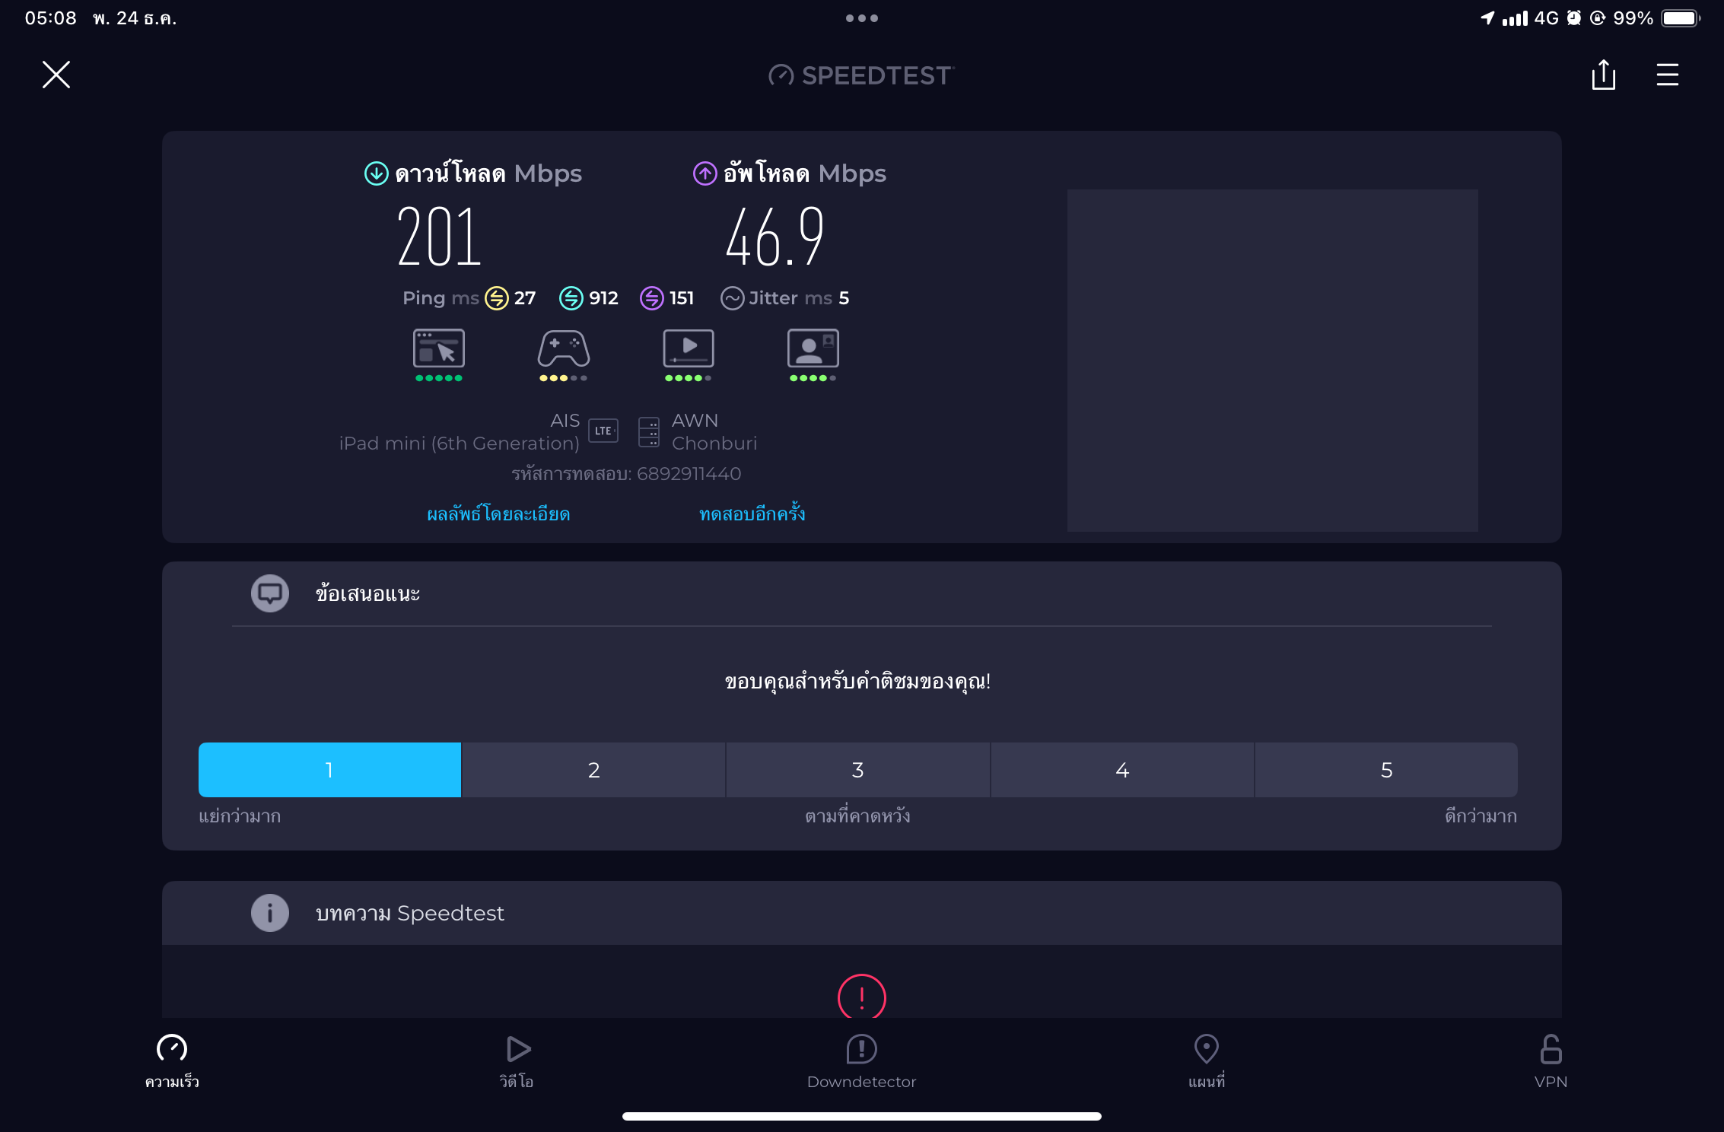Tap the video streaming quality icon
This screenshot has width=1724, height=1132.
coord(688,349)
